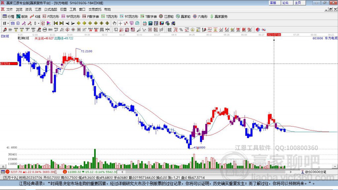The height and width of the screenshot is (190, 338).
Task: Switch to the K线 chart view
Action: 35,16
